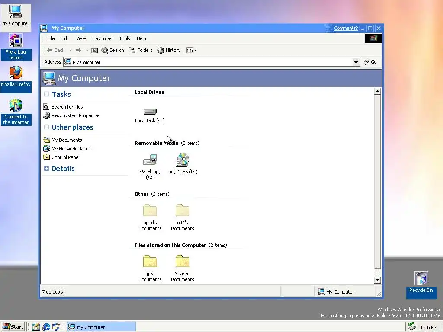Click the first quick launch notepad icon
The height and width of the screenshot is (332, 443).
pyautogui.click(x=36, y=327)
